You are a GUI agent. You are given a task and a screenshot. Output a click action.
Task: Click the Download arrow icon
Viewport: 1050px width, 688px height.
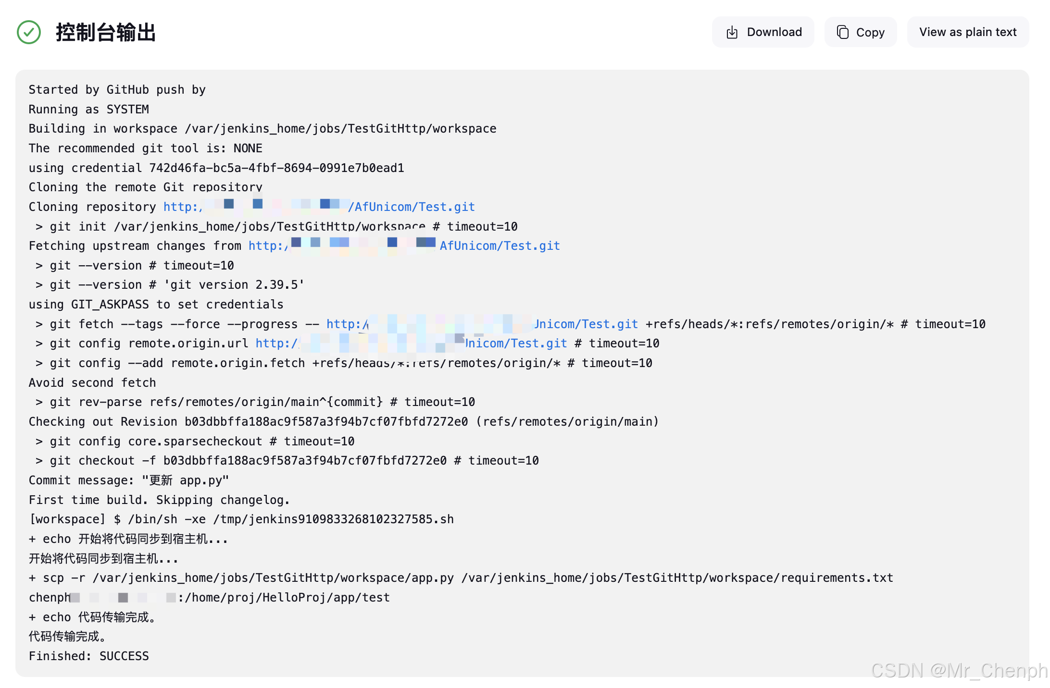(x=732, y=32)
